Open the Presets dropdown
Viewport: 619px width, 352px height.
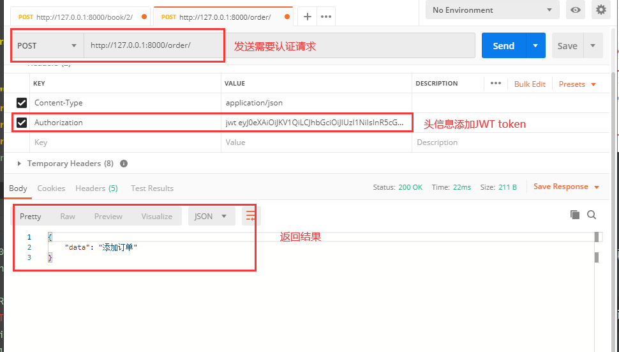click(x=577, y=84)
